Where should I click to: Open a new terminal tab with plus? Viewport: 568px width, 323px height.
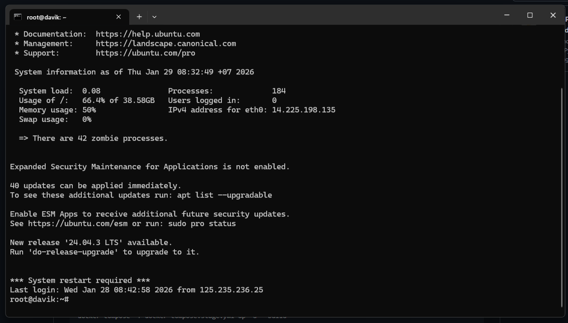[x=139, y=17]
